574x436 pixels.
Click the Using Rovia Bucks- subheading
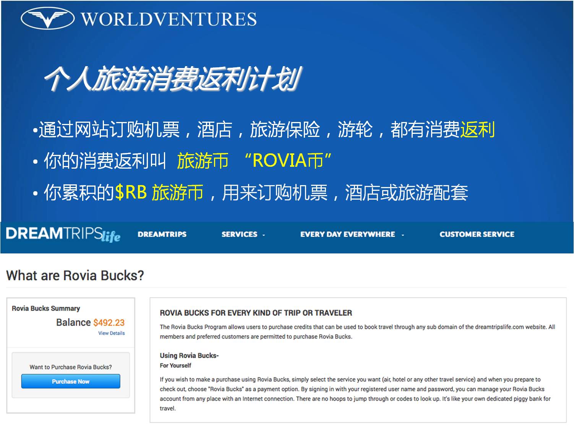(x=189, y=355)
